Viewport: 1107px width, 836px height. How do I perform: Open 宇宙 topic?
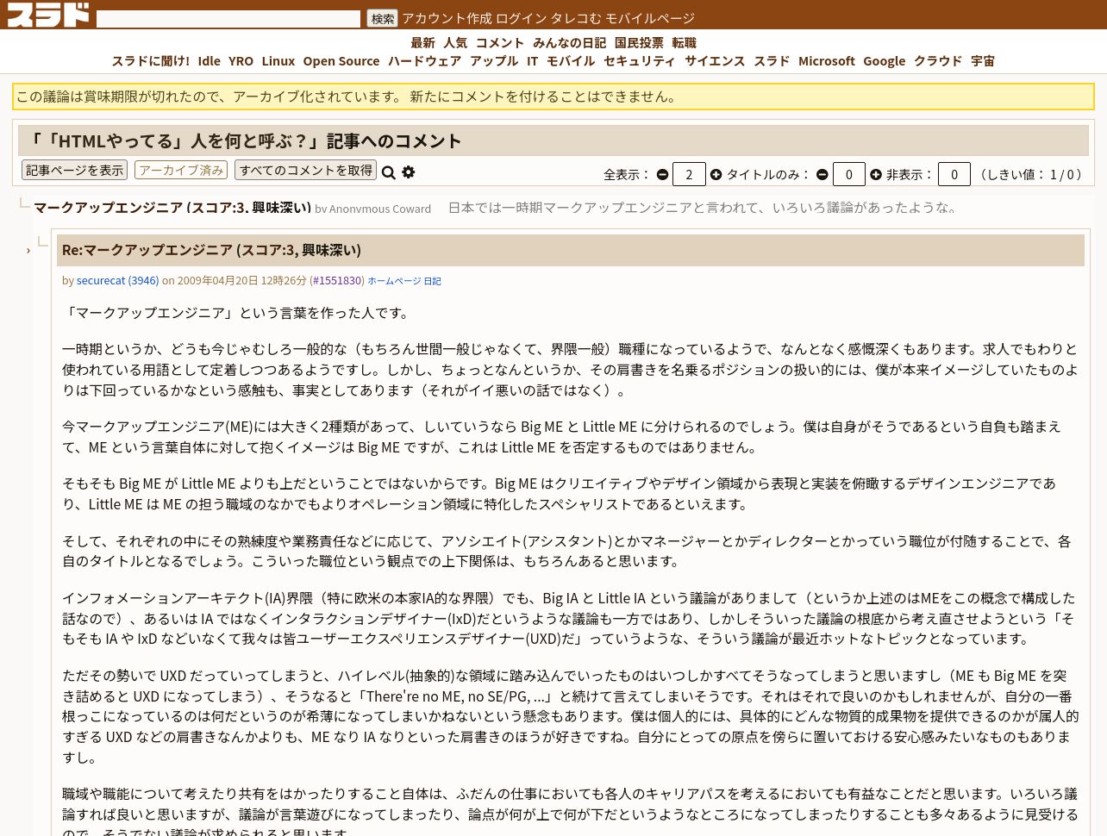(983, 60)
